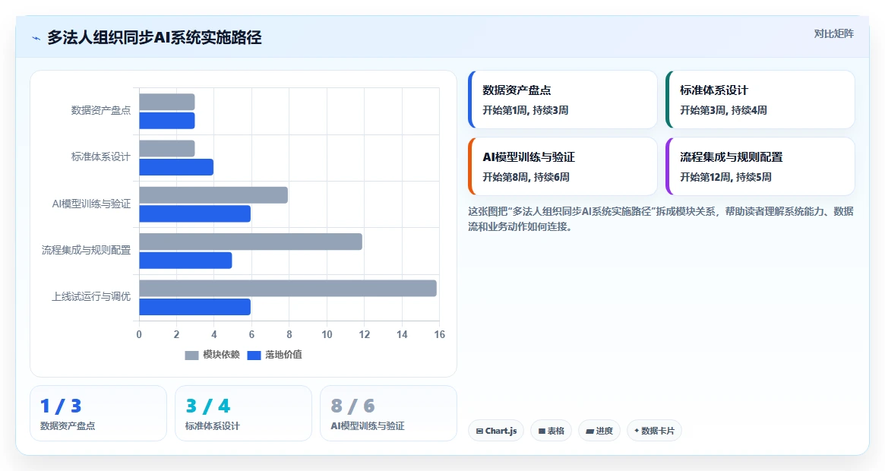Click the gray bar for 上线试运行与调优
The width and height of the screenshot is (885, 471).
click(x=288, y=289)
